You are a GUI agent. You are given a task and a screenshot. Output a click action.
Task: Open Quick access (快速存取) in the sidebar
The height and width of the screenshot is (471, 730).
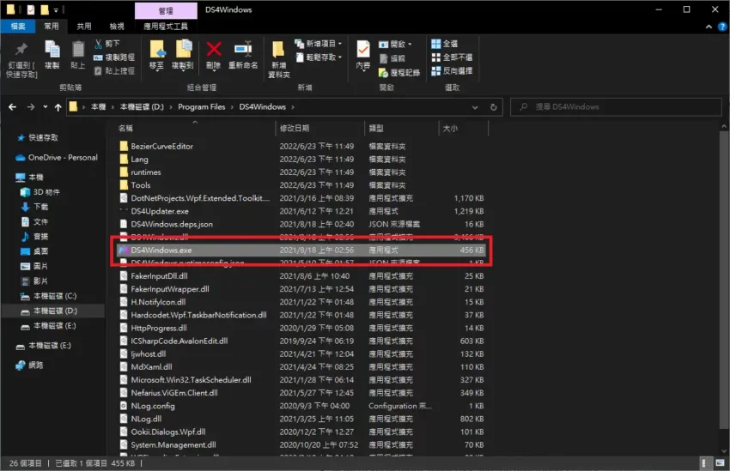click(37, 137)
